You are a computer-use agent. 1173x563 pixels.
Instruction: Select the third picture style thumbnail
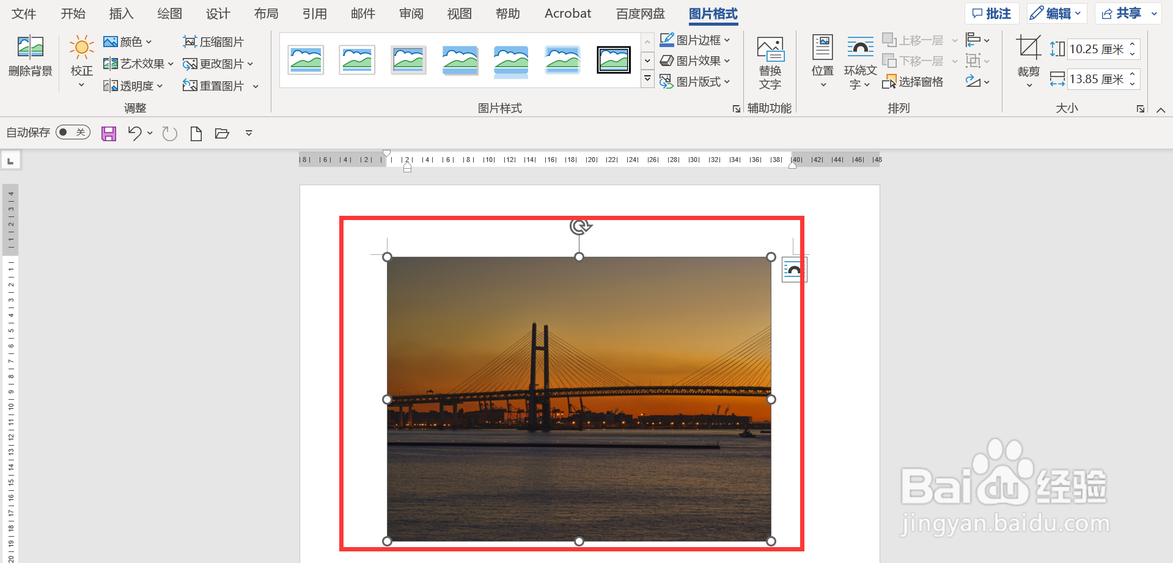tap(408, 60)
